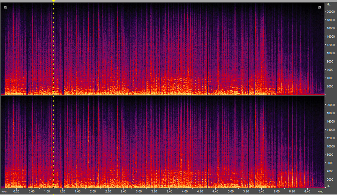The image size is (337, 195).
Task: Click the Hz label below lower frequency scale
Action: 328,186
